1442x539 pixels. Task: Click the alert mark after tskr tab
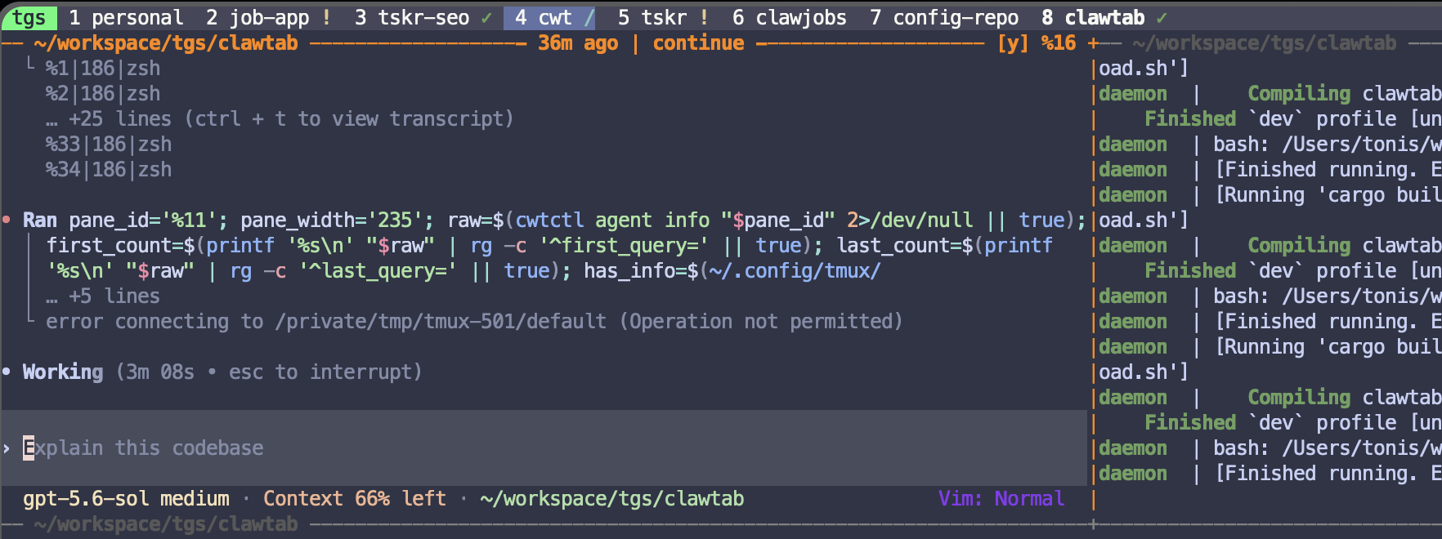705,17
